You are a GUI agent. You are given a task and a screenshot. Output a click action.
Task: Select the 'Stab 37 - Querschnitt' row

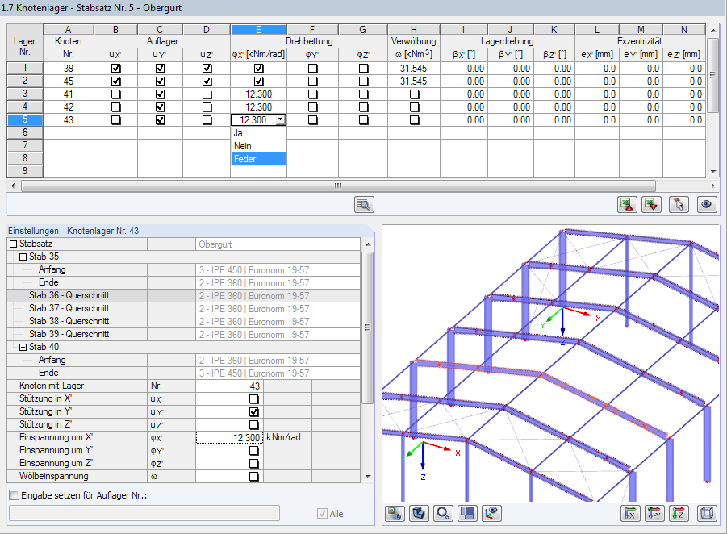(x=184, y=309)
